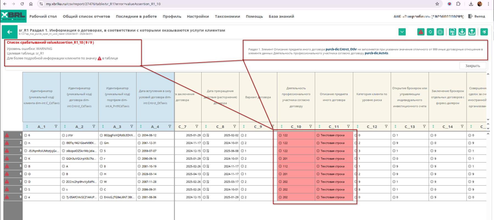494x220 pixels.
Task: Click the green refresh table button
Action: (430, 32)
